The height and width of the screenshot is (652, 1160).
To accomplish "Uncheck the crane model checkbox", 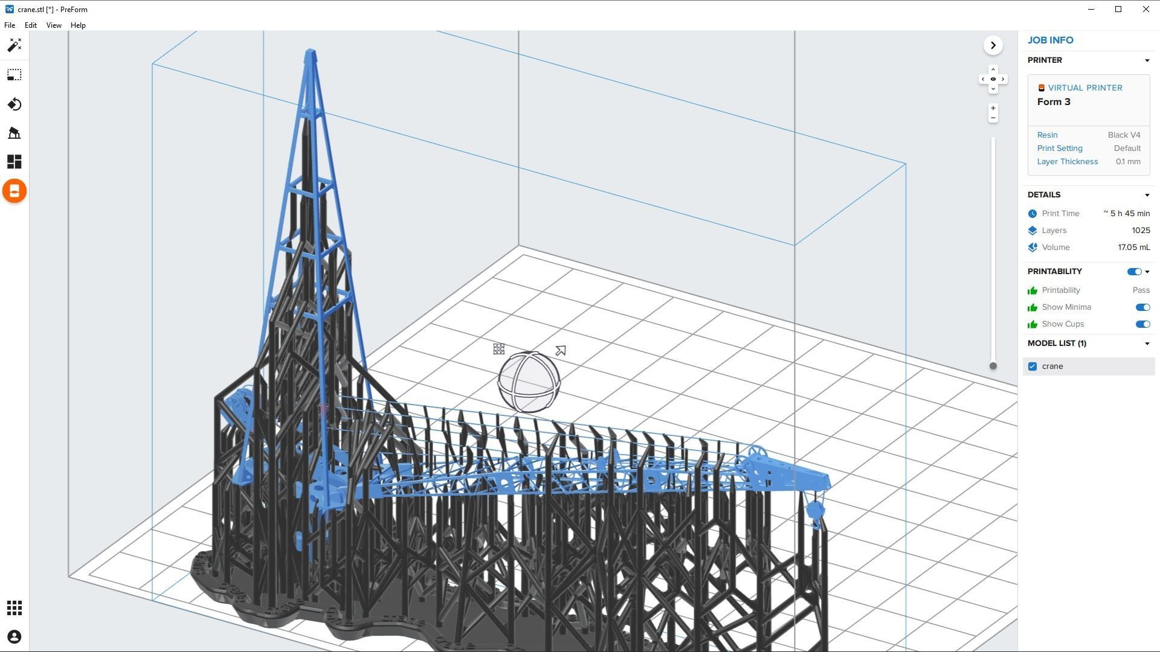I will tap(1033, 366).
